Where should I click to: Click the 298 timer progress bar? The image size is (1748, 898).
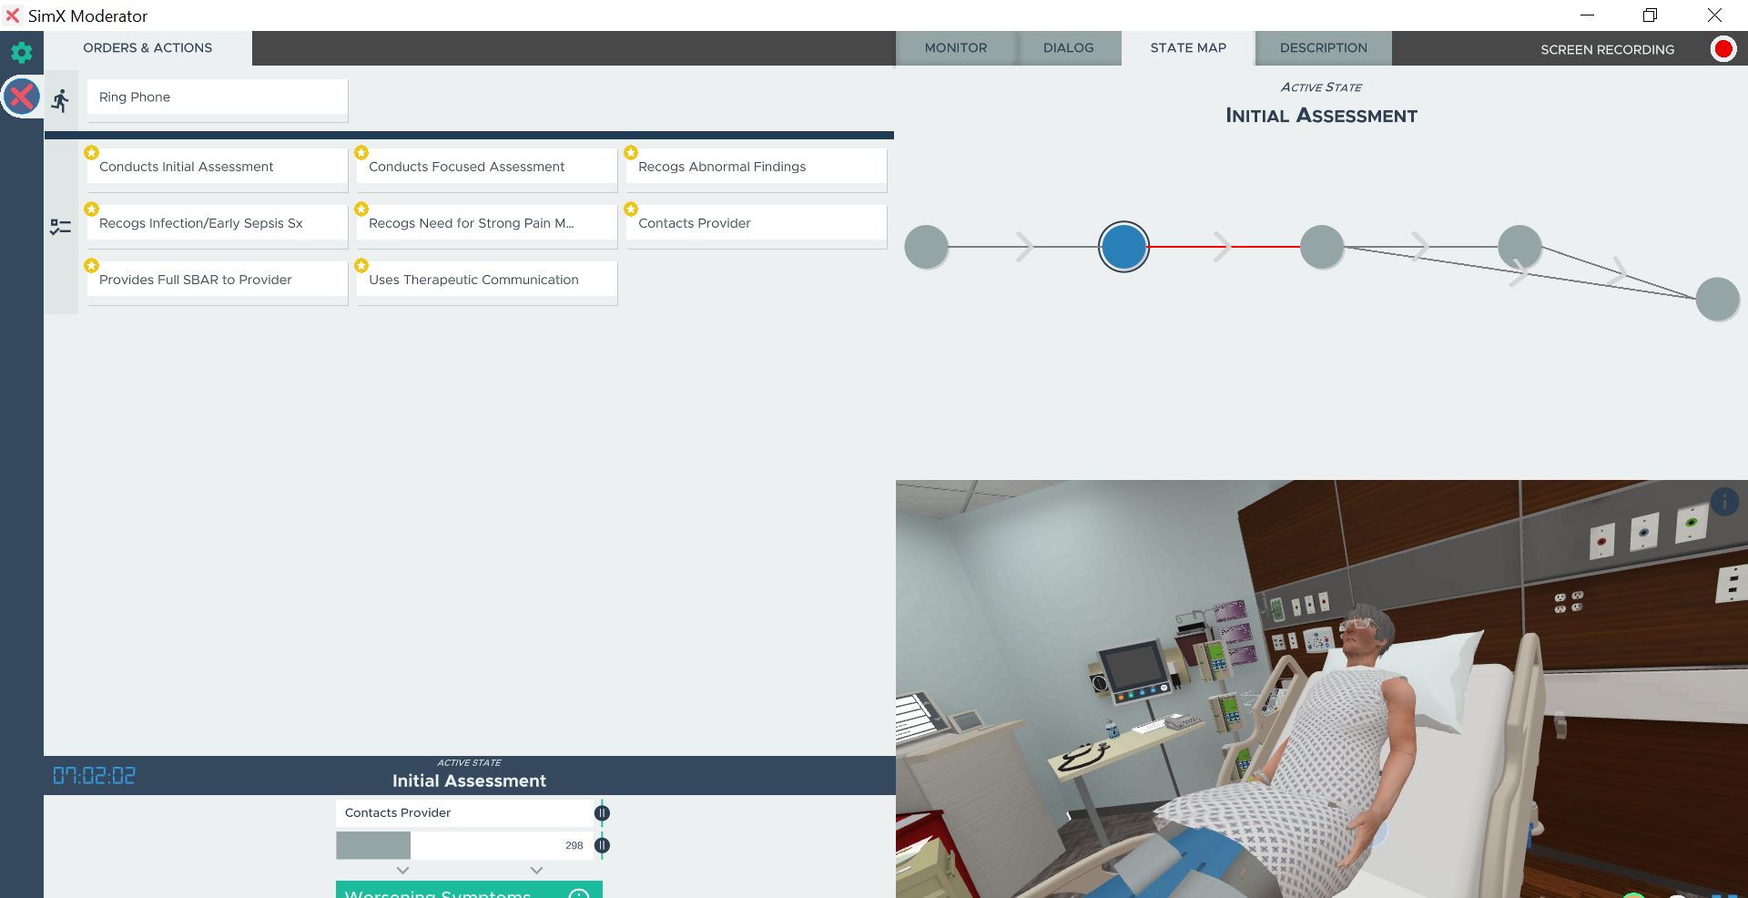(x=464, y=845)
